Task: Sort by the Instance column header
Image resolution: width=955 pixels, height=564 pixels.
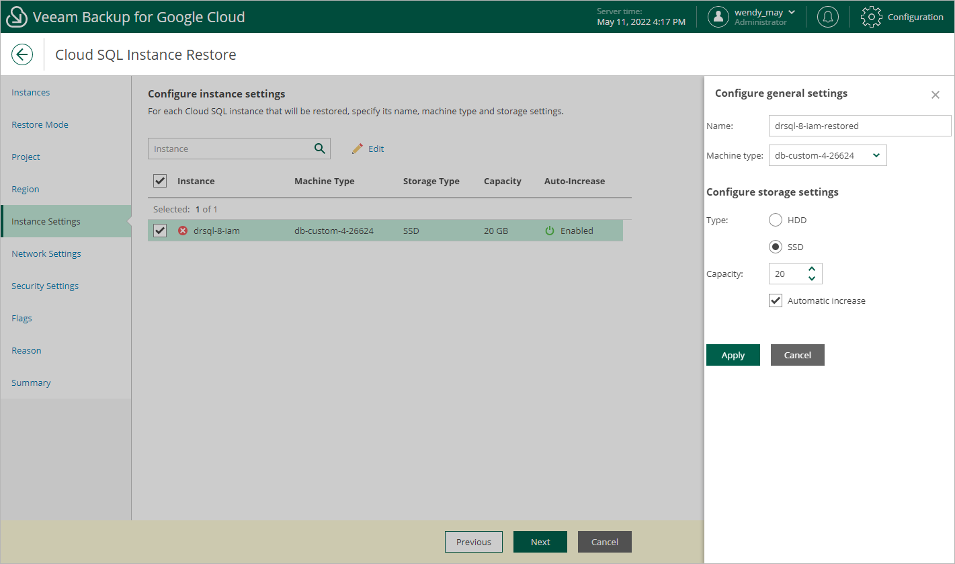Action: pyautogui.click(x=196, y=181)
